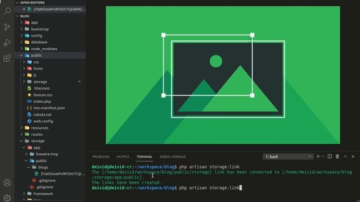The width and height of the screenshot is (360, 202).
Task: Open the Accounts menu icon
Action: point(7,182)
